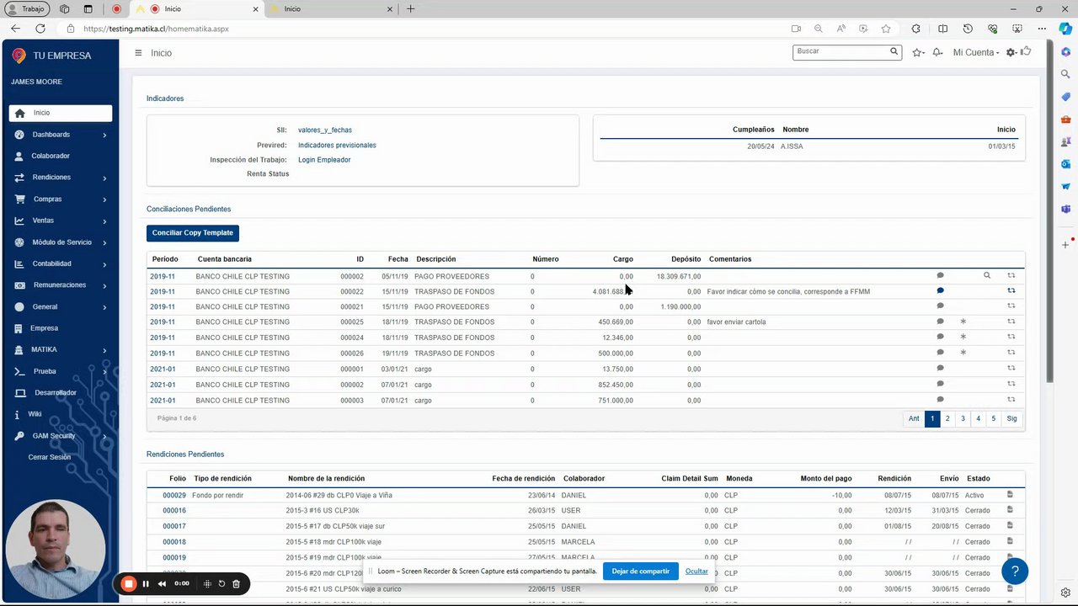The width and height of the screenshot is (1078, 606).
Task: Click document icon for folio 000029 row
Action: click(1010, 495)
